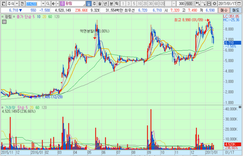Click the save chart floppy disk icon

tap(209, 3)
